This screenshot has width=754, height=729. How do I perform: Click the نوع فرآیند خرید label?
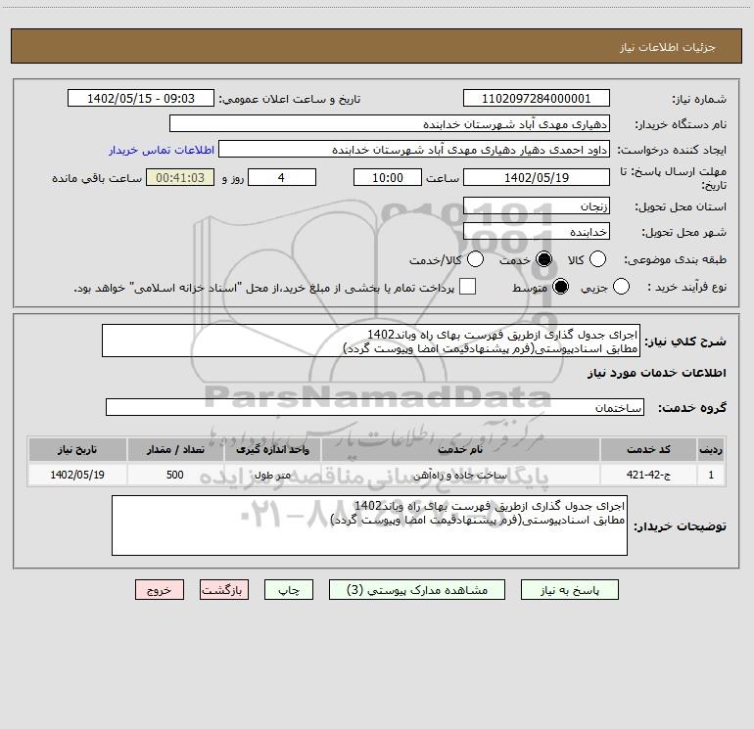pyautogui.click(x=686, y=288)
